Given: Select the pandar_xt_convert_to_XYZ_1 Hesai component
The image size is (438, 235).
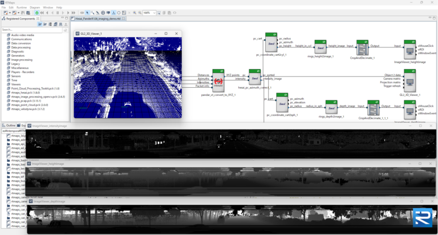Looking at the screenshot, I should (x=218, y=80).
